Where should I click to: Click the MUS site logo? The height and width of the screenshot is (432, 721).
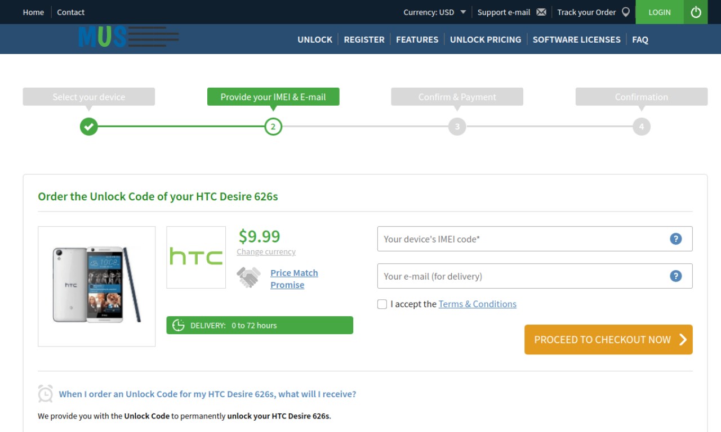coord(128,37)
